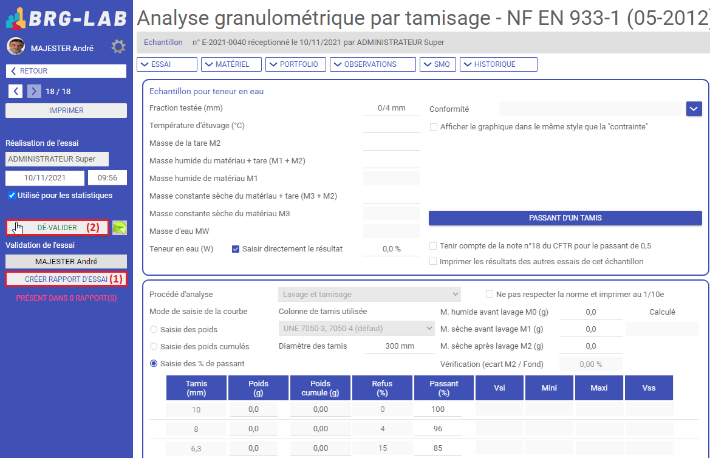The height and width of the screenshot is (458, 710).
Task: Open settings gear next to MAJESTER André
Action: point(118,47)
